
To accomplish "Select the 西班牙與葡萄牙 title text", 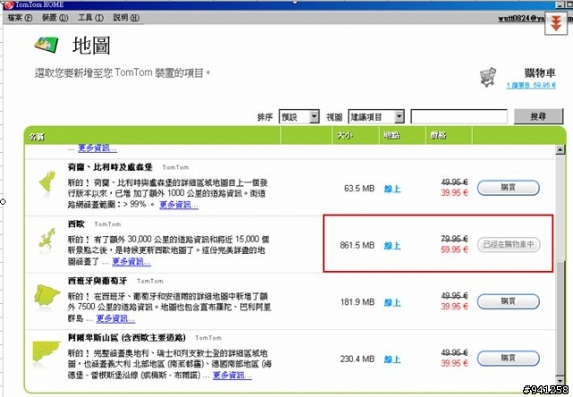I will (x=98, y=281).
